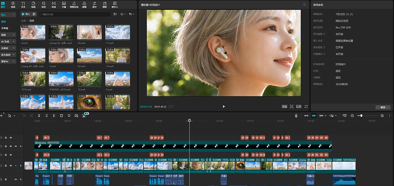Play the preview video
394x186 pixels.
click(x=224, y=106)
